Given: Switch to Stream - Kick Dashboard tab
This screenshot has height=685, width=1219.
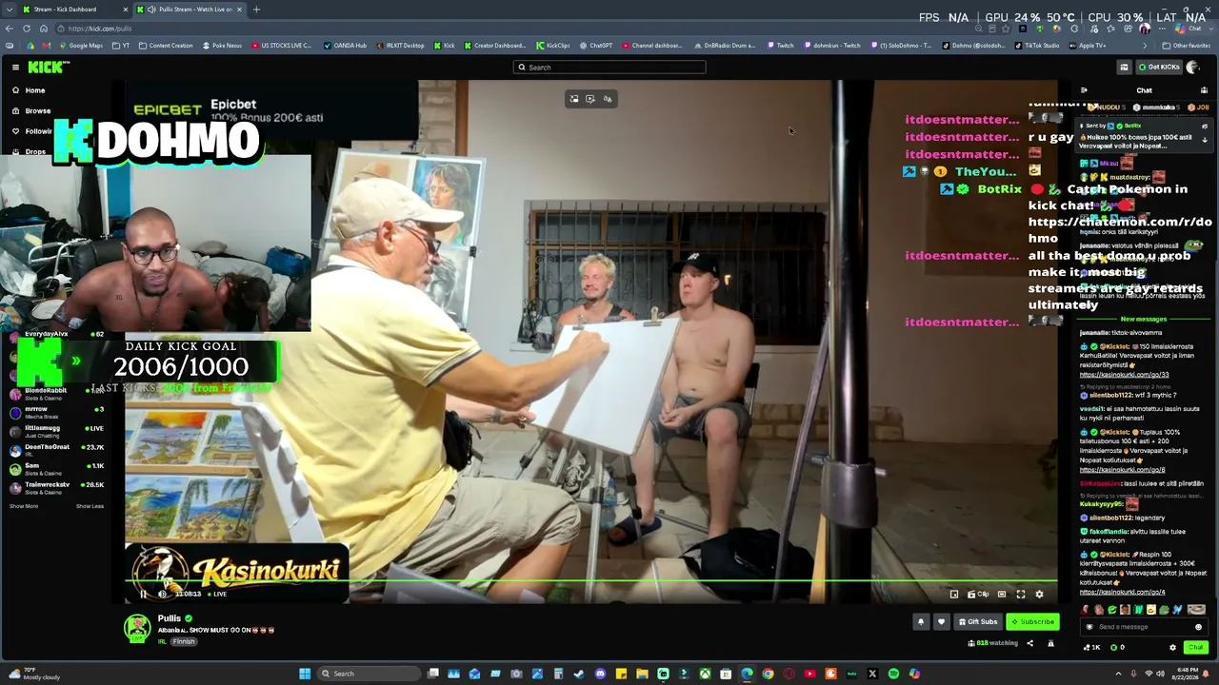Looking at the screenshot, I should pos(74,10).
